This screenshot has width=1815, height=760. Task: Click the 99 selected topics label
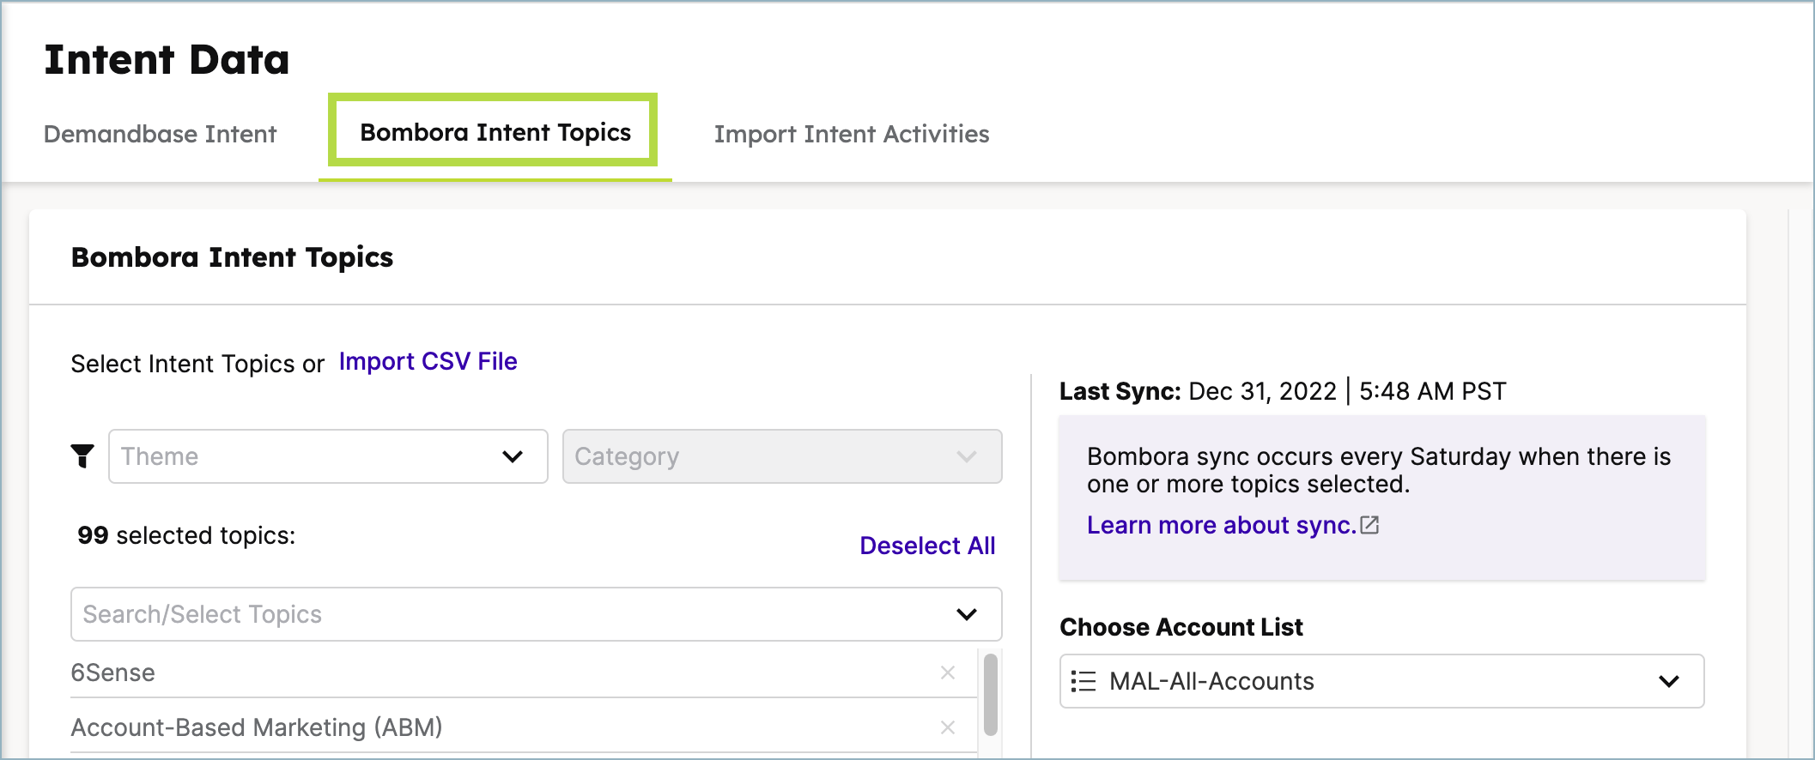click(186, 535)
